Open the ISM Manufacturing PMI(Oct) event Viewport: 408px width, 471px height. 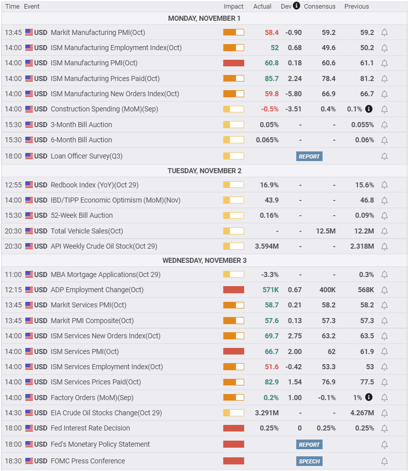pos(94,63)
